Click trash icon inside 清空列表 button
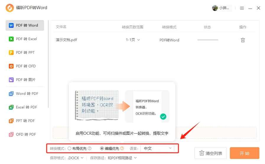The width and height of the screenshot is (265, 164). 201,153
